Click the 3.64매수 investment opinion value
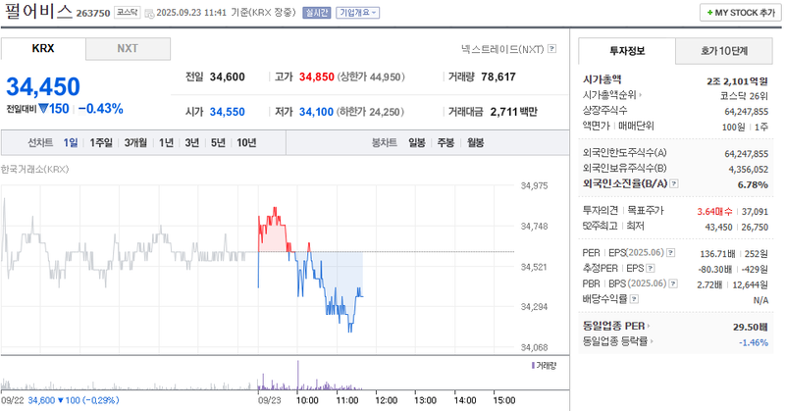 tap(714, 212)
